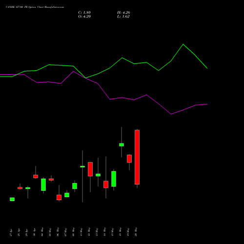This screenshot has height=244, width=244.
Task: Select the green candle for 08 May
Action: coord(75,186)
